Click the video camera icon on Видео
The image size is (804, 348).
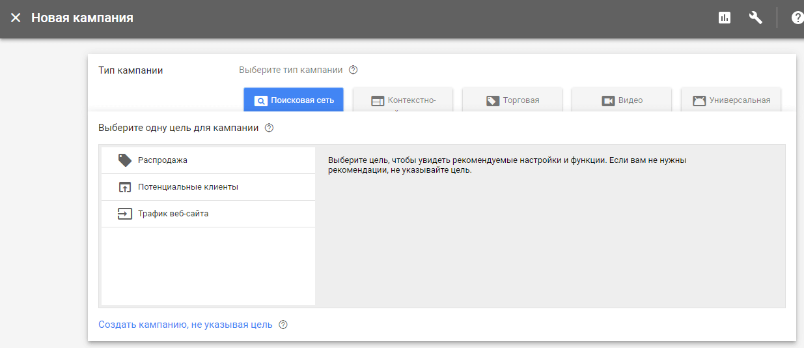point(608,101)
